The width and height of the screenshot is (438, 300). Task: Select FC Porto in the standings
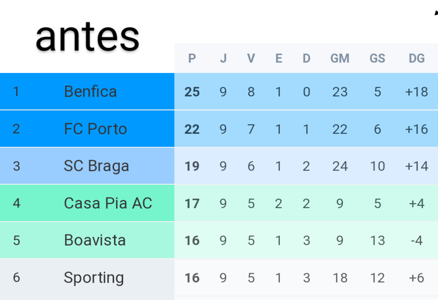pos(95,129)
